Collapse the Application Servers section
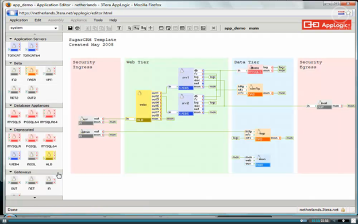The height and width of the screenshot is (224, 358). 11,39
